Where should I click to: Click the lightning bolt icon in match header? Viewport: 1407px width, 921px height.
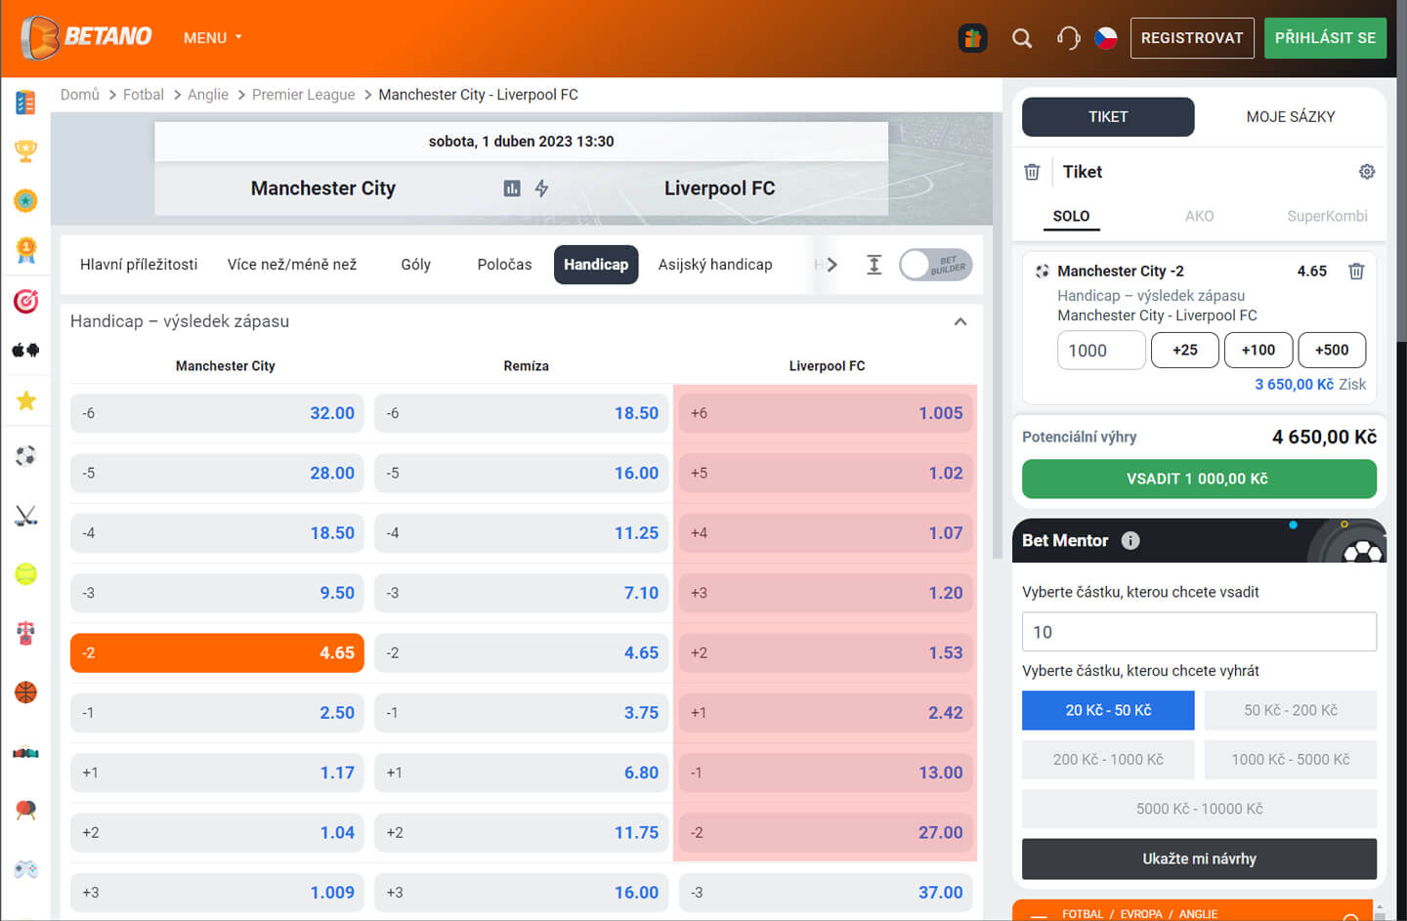pyautogui.click(x=541, y=188)
